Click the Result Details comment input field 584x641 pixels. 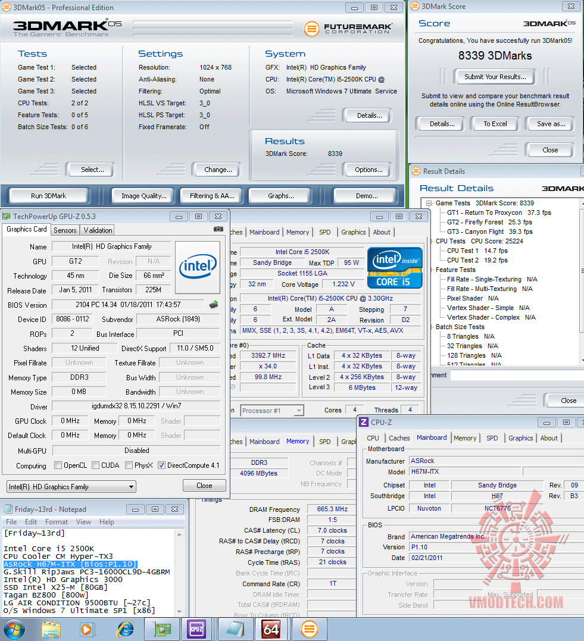pos(517,376)
